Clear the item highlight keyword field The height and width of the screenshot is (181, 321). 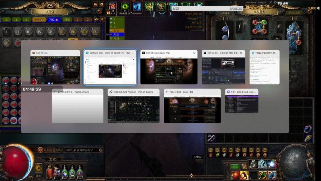100,150
